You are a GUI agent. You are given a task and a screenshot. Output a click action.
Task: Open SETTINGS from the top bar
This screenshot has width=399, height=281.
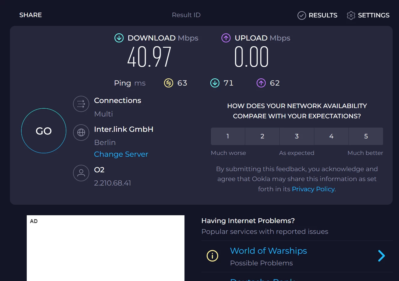click(x=368, y=15)
